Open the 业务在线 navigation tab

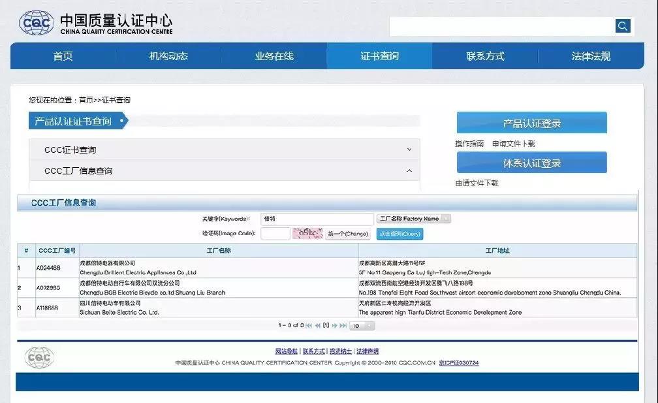[x=274, y=56]
